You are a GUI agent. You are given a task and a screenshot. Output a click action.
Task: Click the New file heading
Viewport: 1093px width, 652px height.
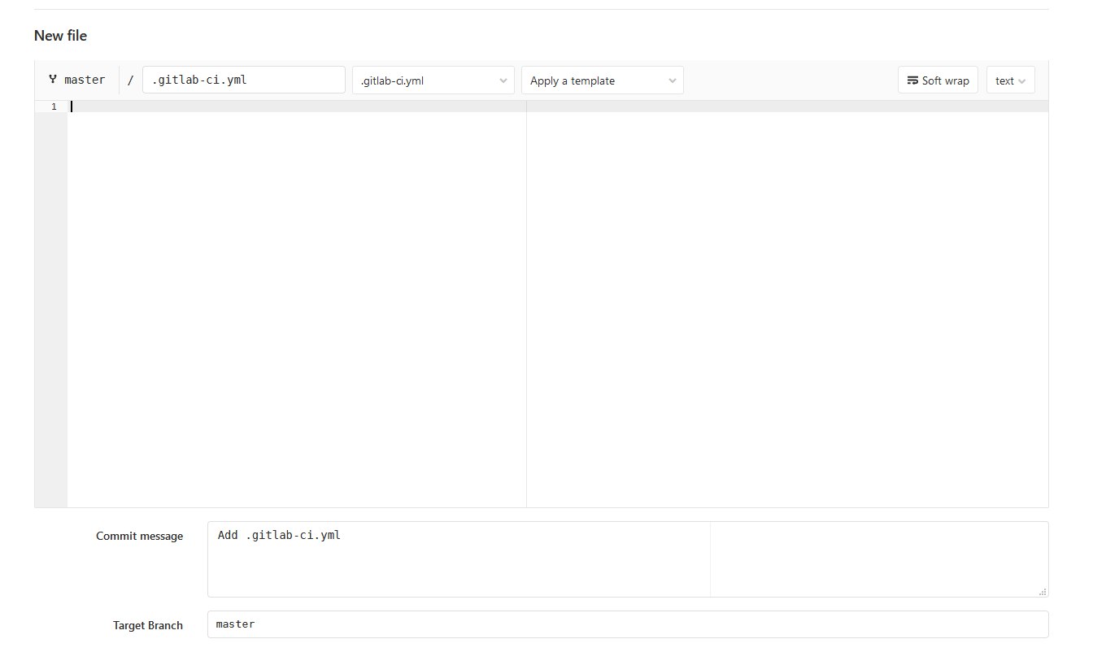60,36
